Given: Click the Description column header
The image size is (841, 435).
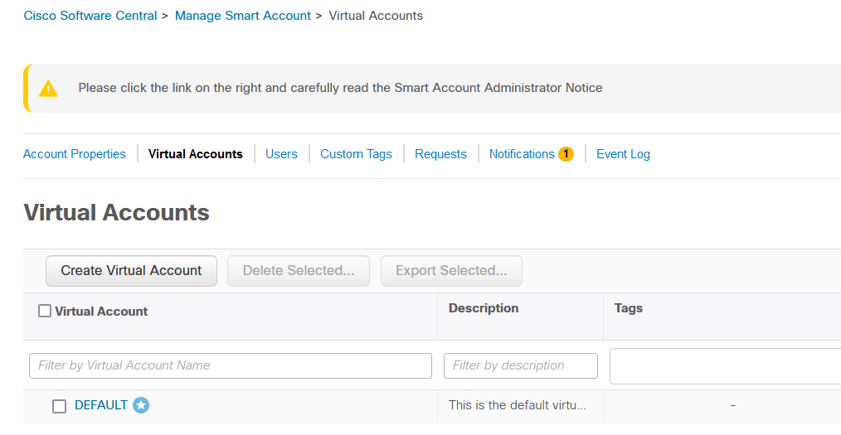Looking at the screenshot, I should point(484,308).
